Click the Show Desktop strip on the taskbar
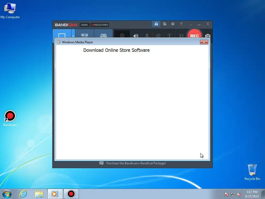Screen dimensions: 265x199 pyautogui.click(x=263, y=194)
